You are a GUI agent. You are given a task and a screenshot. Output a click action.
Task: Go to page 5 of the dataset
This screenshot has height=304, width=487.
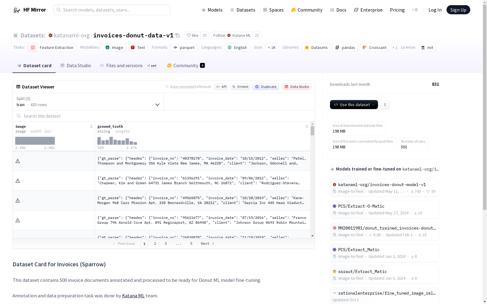[x=191, y=244]
